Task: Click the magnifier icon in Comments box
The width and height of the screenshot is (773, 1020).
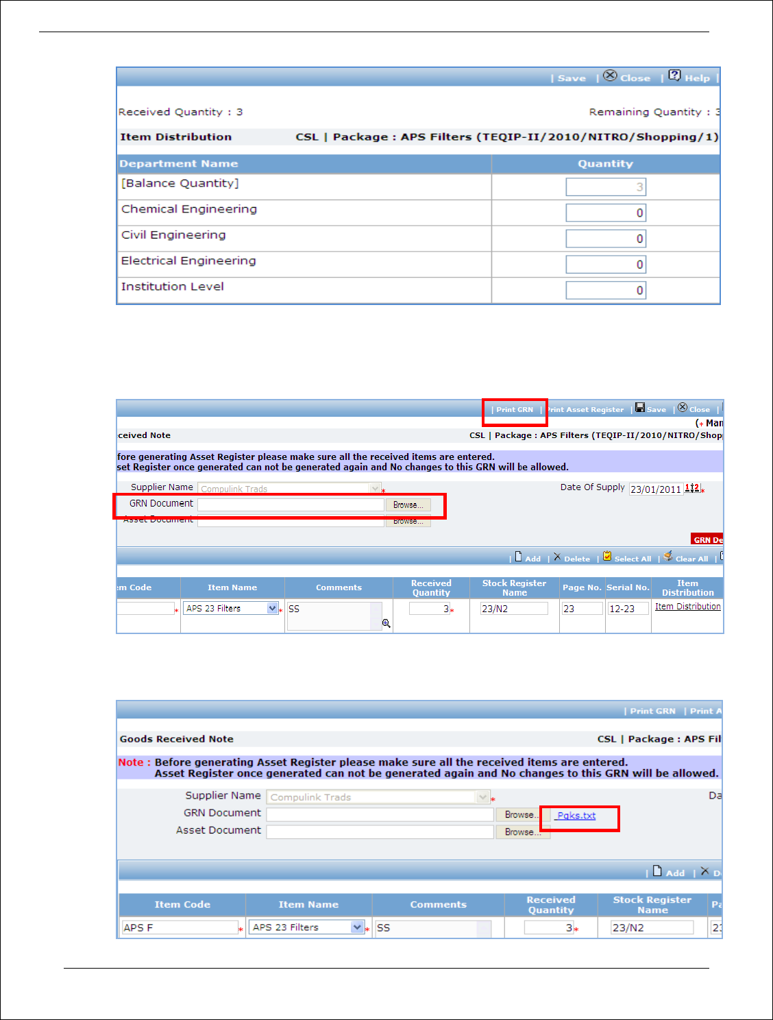Action: coord(386,623)
